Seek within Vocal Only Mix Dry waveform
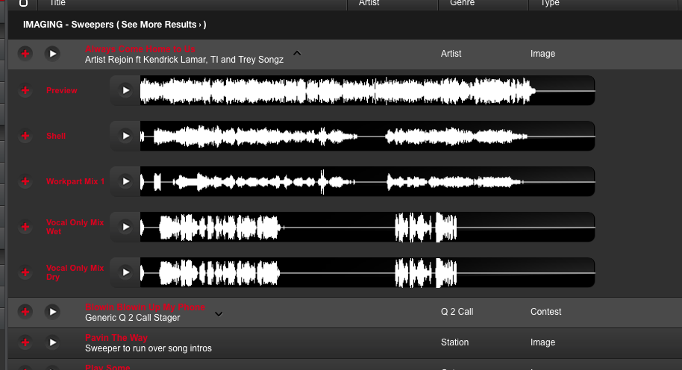682x370 pixels. click(x=368, y=272)
